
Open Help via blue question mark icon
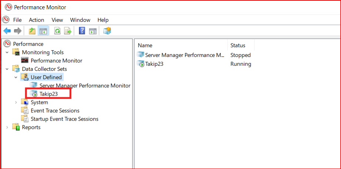(82, 31)
